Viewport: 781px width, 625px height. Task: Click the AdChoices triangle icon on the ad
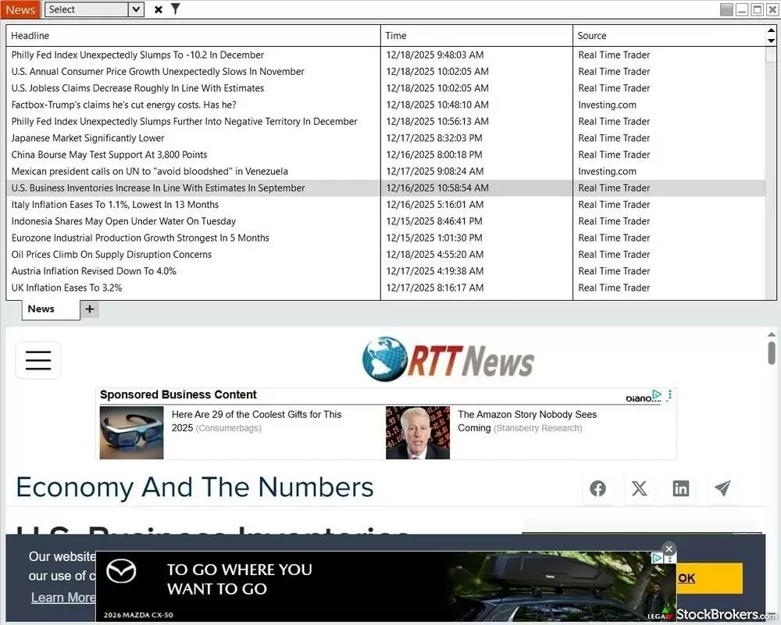(x=657, y=395)
